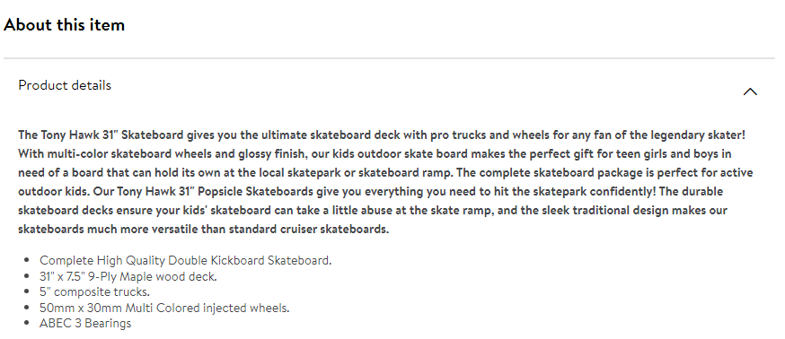Click the line beginning "skateboard decks ensure your kids'"
Screen dimensions: 785x339
pyautogui.click(x=373, y=211)
